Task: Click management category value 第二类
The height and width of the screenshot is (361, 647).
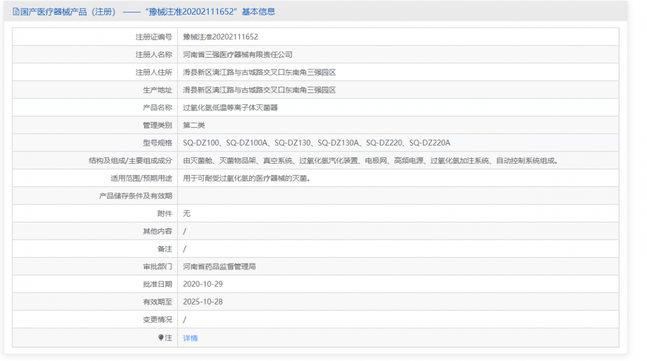Action: point(194,126)
